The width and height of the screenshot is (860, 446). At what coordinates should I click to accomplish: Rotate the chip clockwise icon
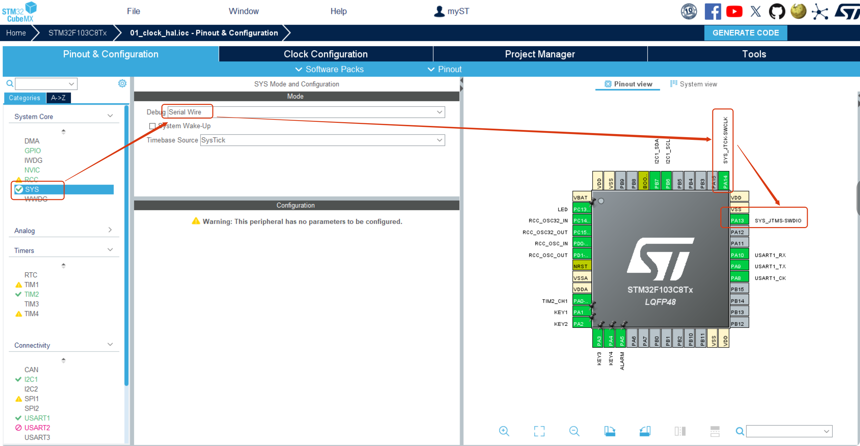[610, 431]
